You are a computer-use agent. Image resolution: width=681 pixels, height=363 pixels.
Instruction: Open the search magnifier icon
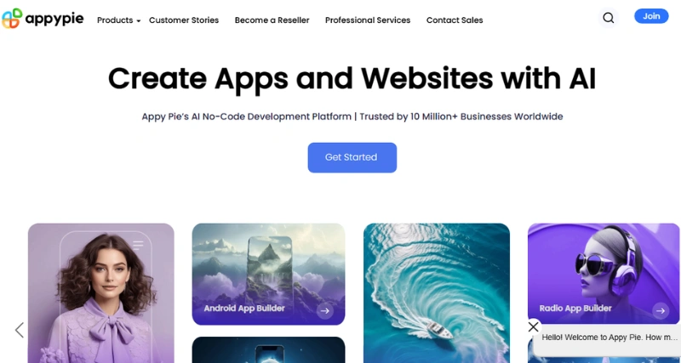pyautogui.click(x=609, y=18)
